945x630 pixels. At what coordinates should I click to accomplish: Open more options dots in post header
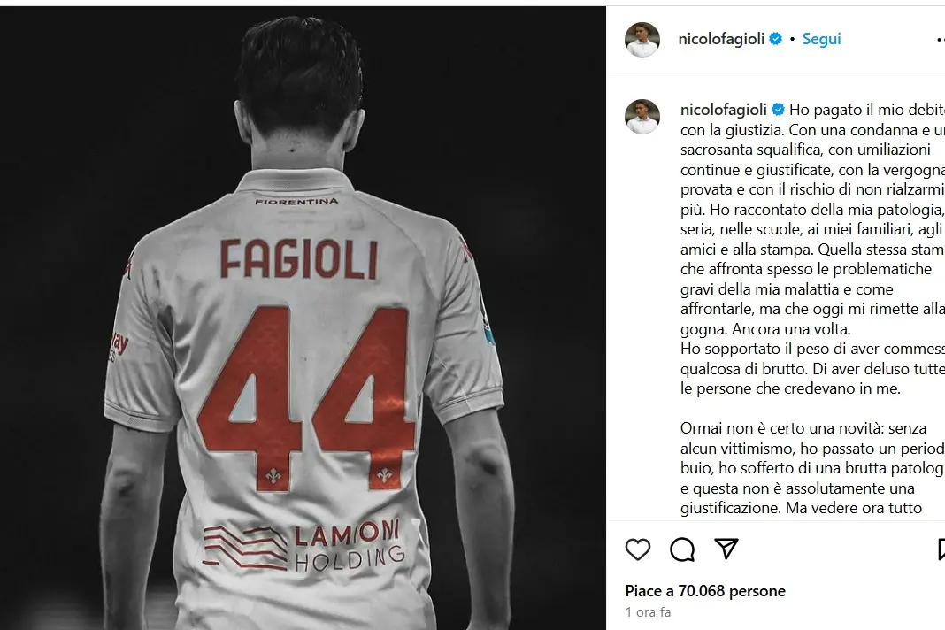click(941, 40)
